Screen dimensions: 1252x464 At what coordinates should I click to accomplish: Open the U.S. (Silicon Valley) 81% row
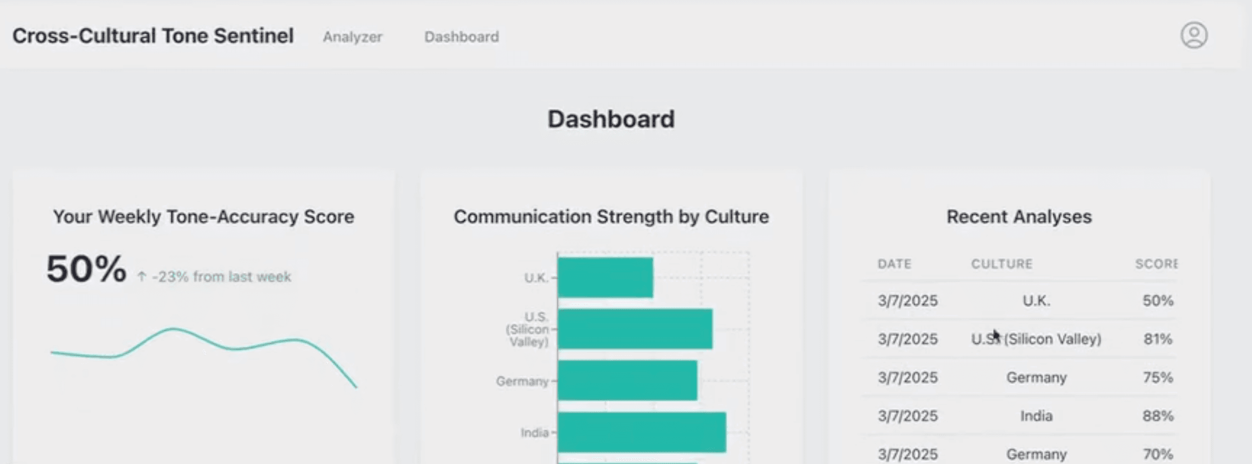[x=1019, y=339]
